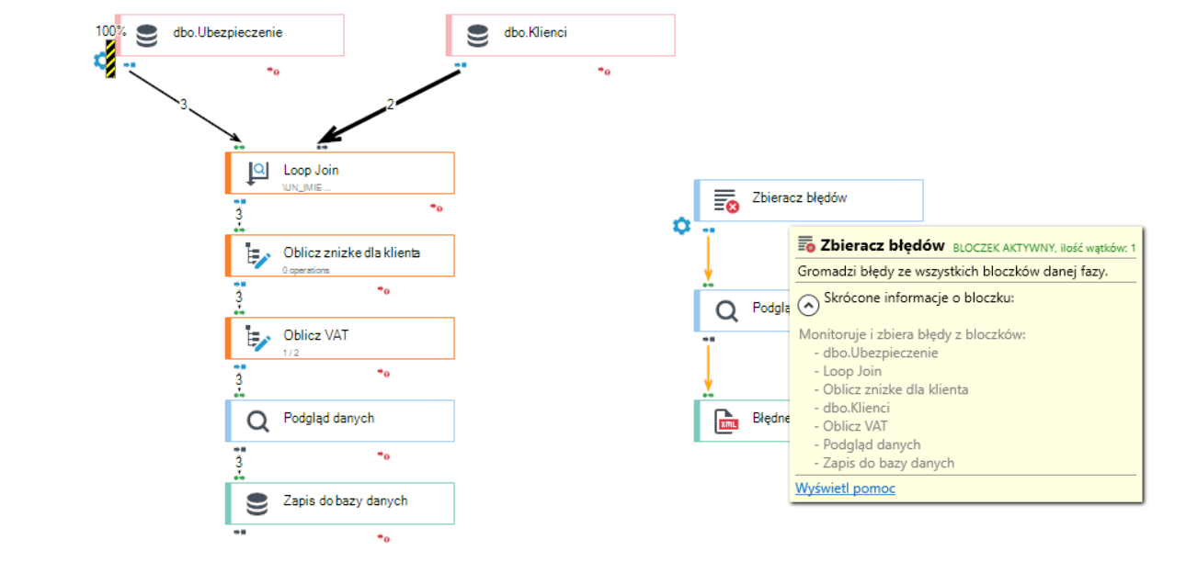Click the icon of Oblicz znizke dla klienta
Image resolution: width=1186 pixels, height=584 pixels.
[258, 255]
